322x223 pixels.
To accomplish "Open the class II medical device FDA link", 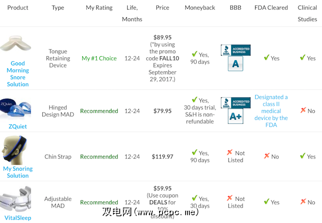I will tap(271, 111).
